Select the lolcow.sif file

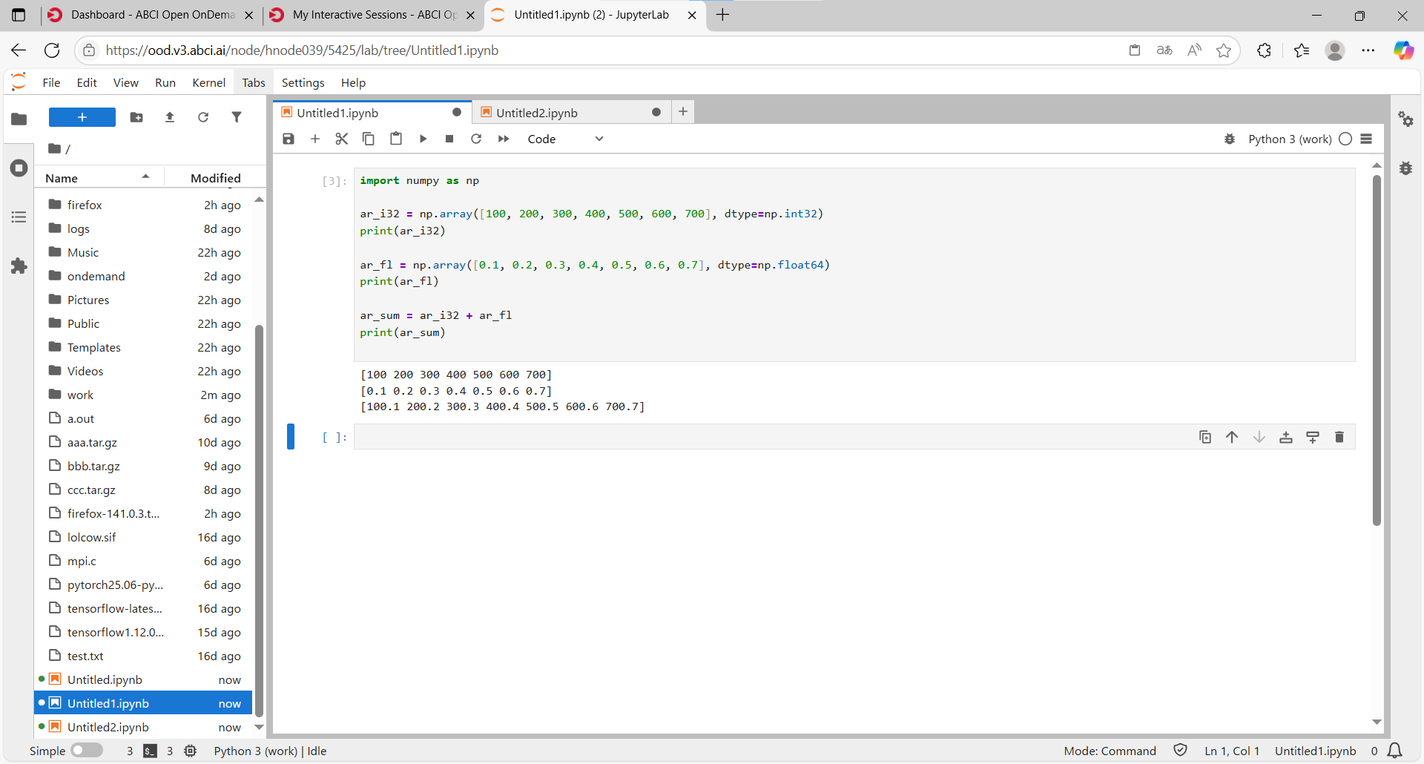[x=145, y=537]
